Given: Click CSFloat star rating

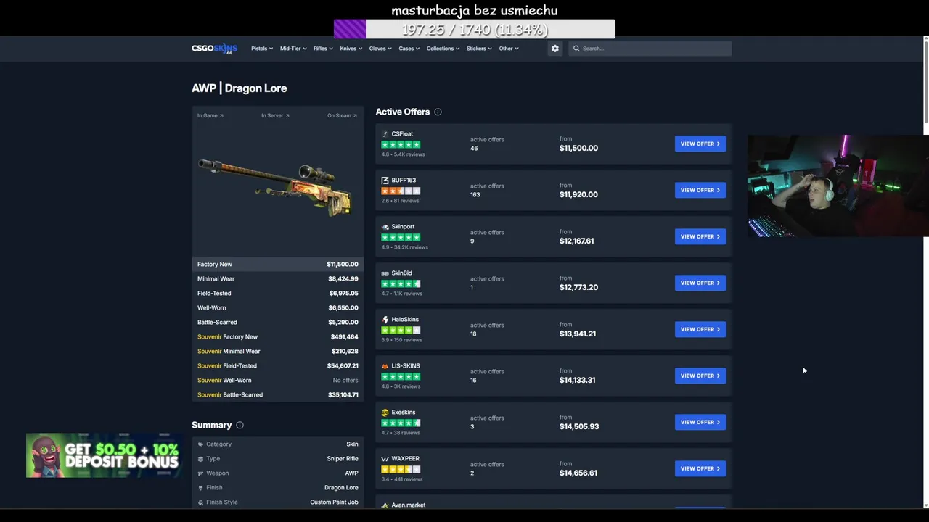Looking at the screenshot, I should pyautogui.click(x=401, y=144).
